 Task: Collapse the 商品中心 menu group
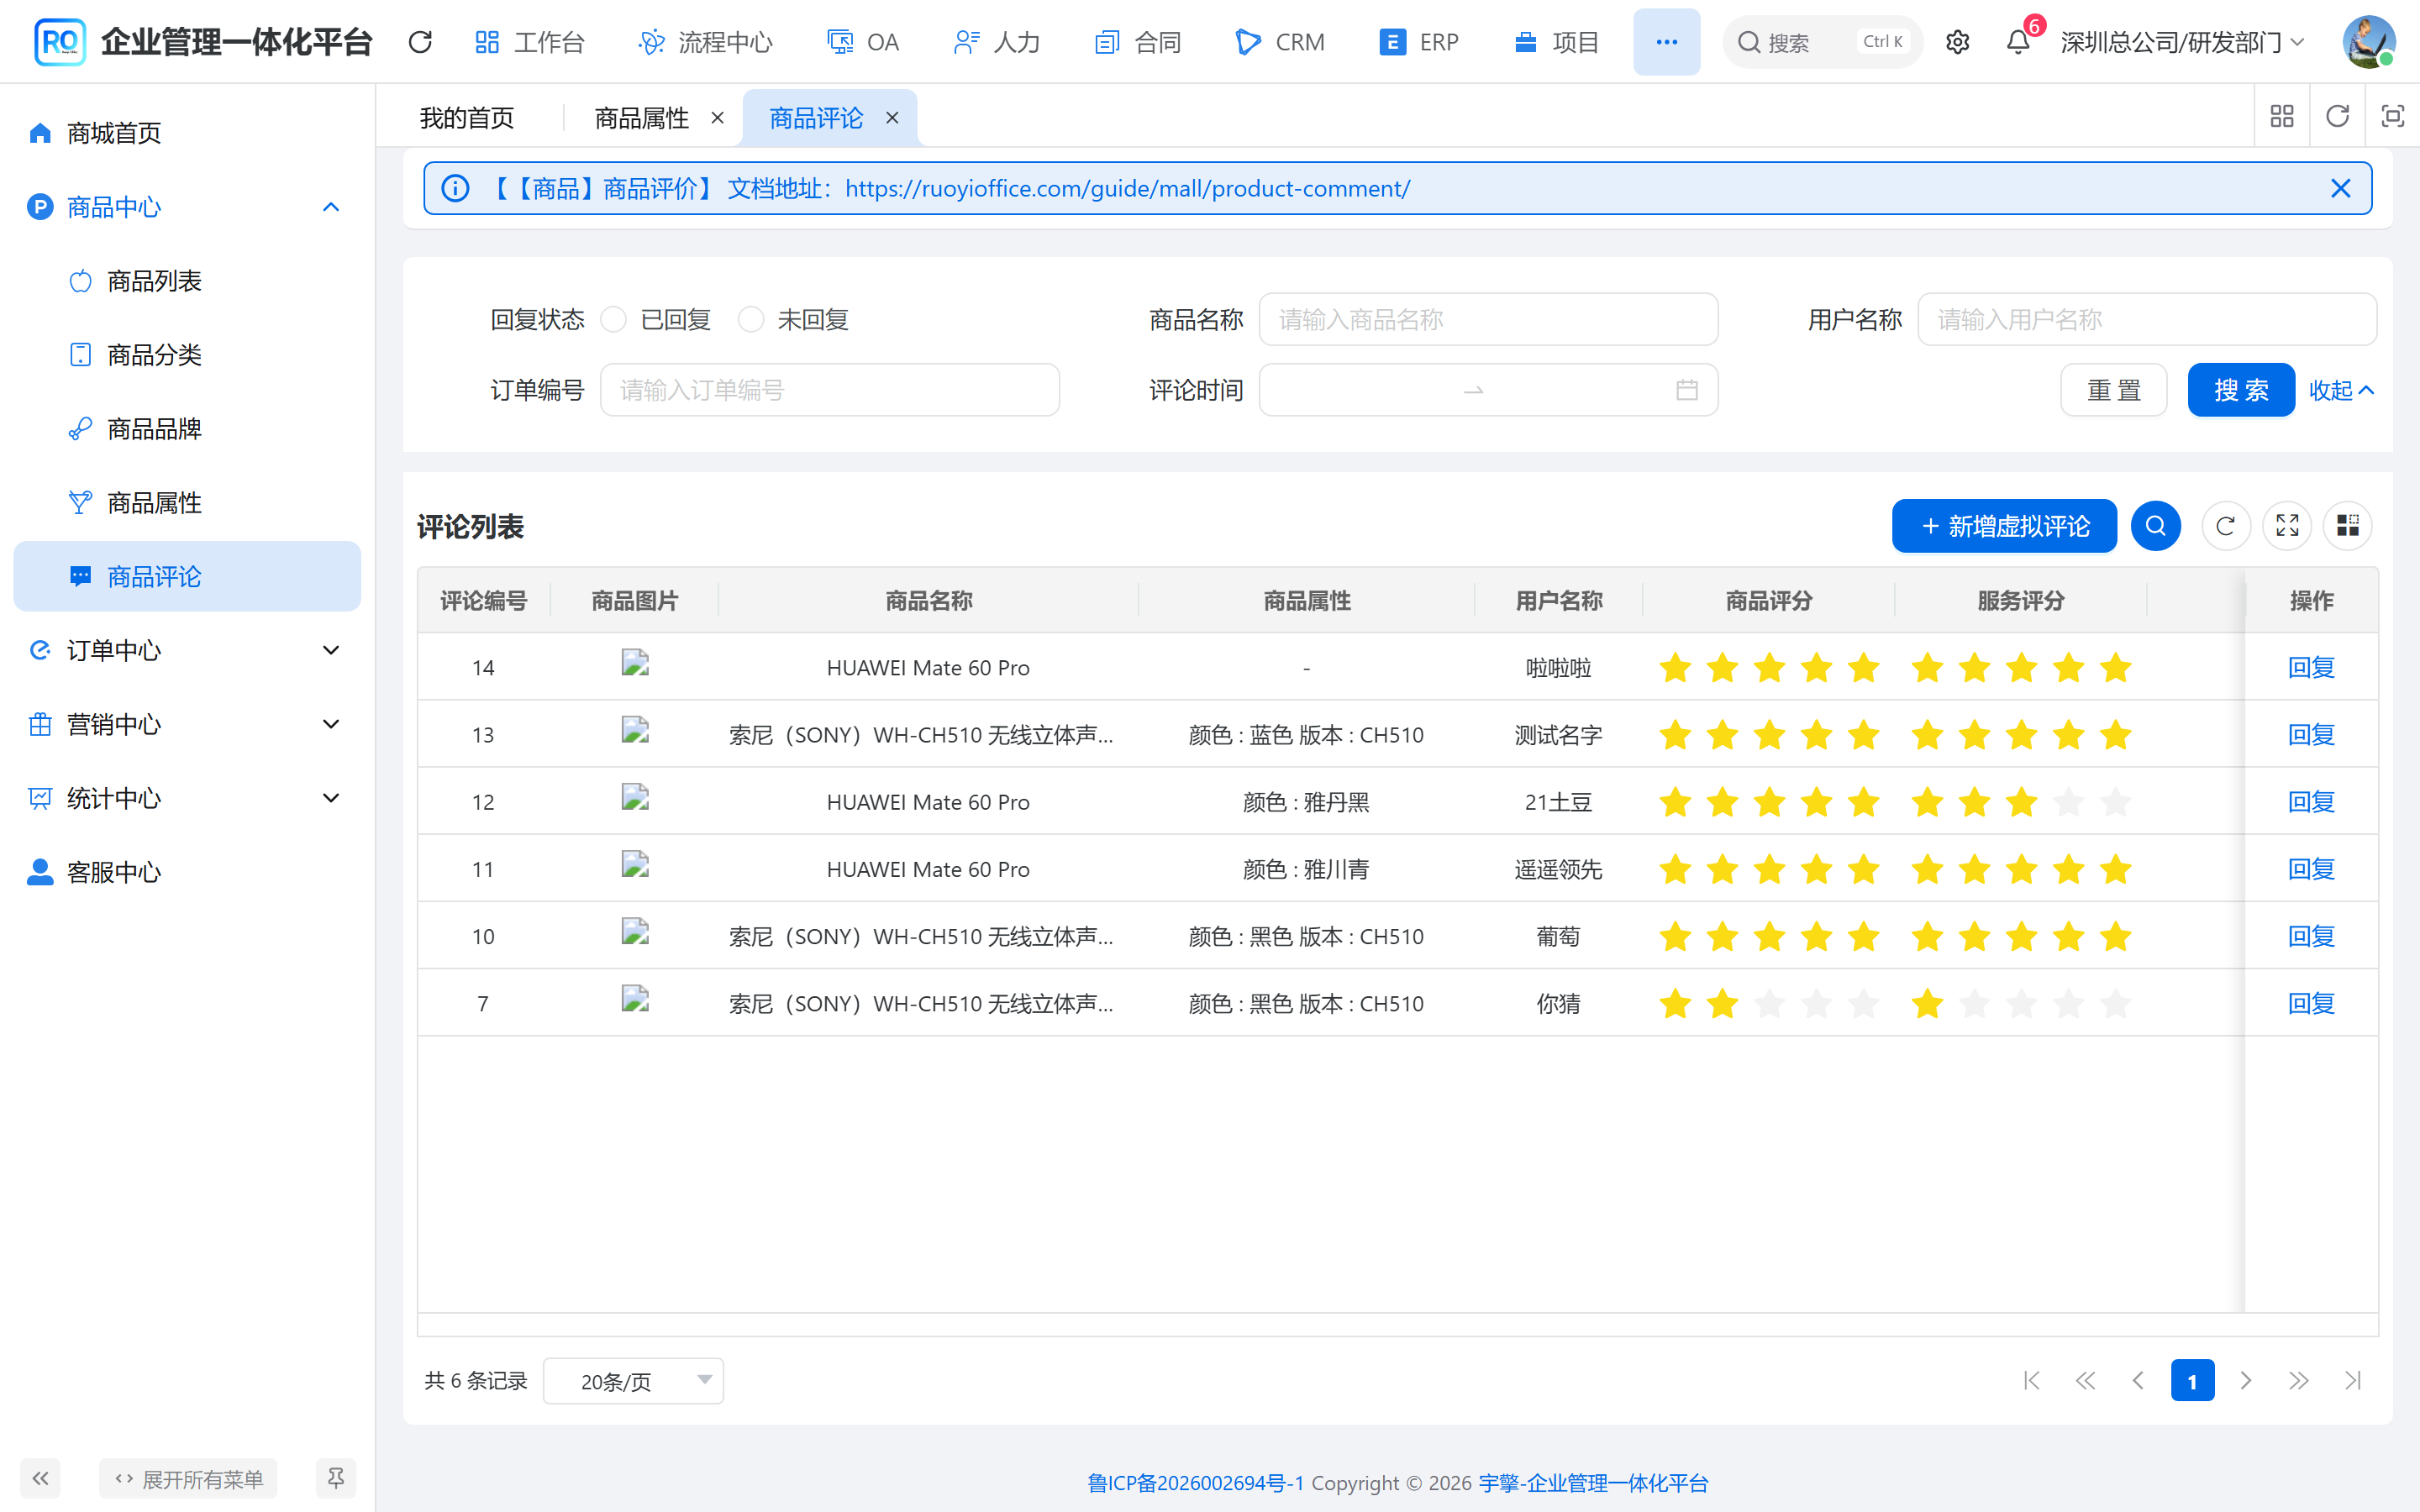pyautogui.click(x=187, y=207)
